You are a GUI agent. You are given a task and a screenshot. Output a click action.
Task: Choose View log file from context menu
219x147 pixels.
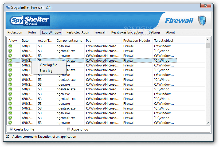tap(48, 65)
